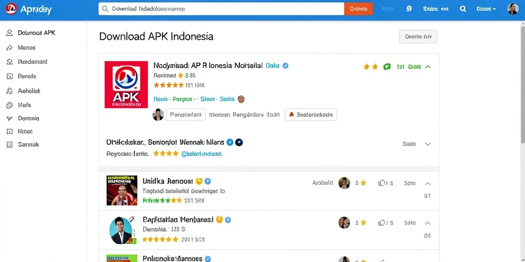This screenshot has width=525, height=262.
Task: Click the Aaholiak sidebar icon
Action: point(10,91)
